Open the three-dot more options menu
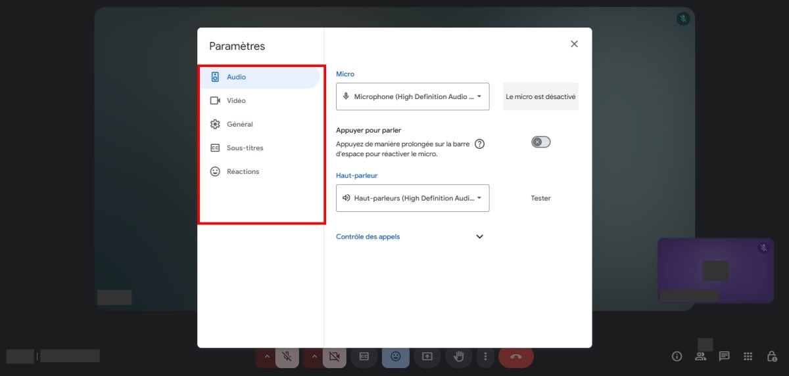The width and height of the screenshot is (789, 376). click(x=485, y=356)
